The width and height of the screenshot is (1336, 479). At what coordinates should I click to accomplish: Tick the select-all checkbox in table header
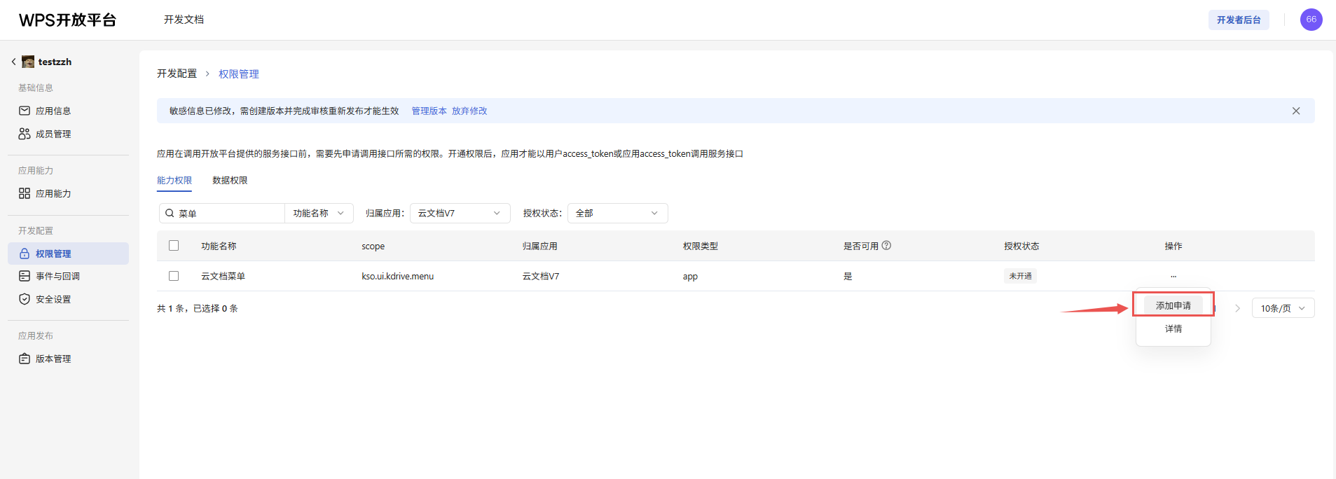coord(174,246)
